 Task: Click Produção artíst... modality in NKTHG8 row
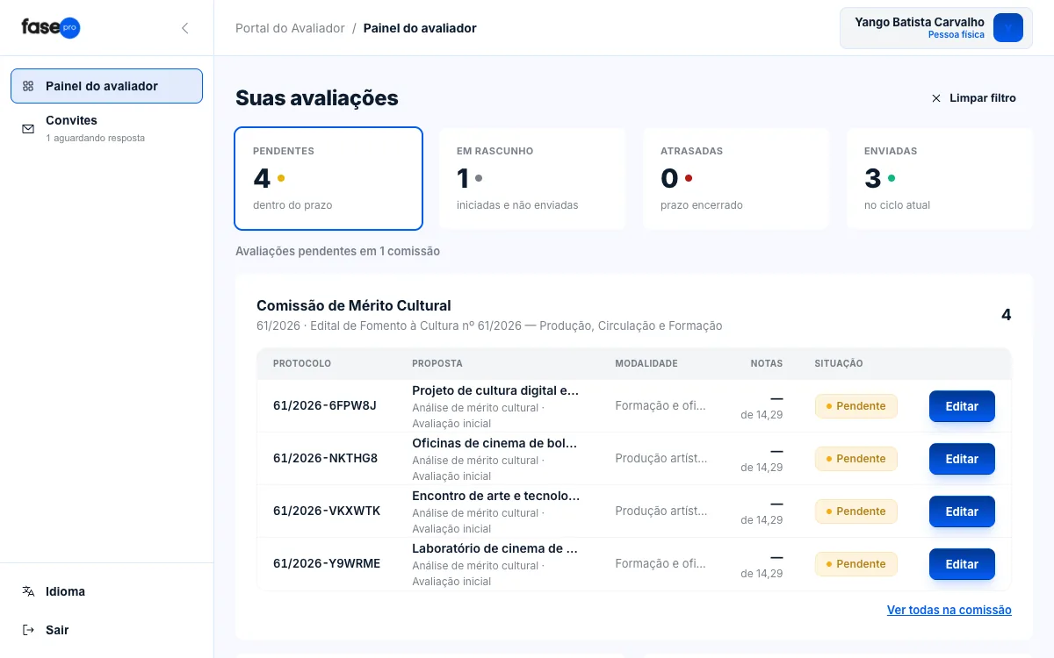(661, 458)
